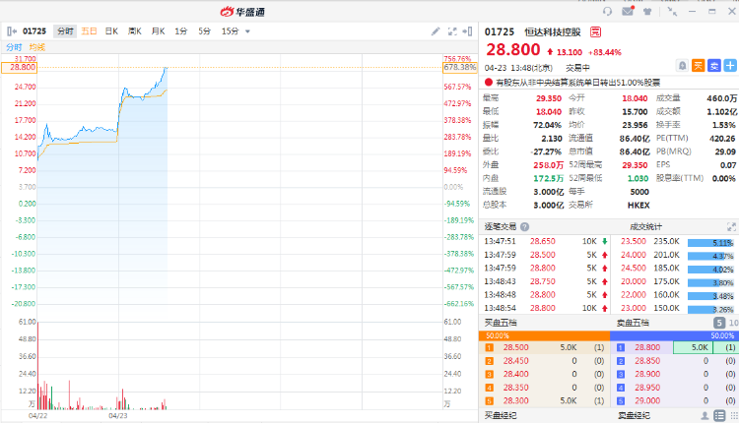This screenshot has height=423, width=739.
Task: Switch to 周K weekly candlestick tab
Action: (x=134, y=31)
